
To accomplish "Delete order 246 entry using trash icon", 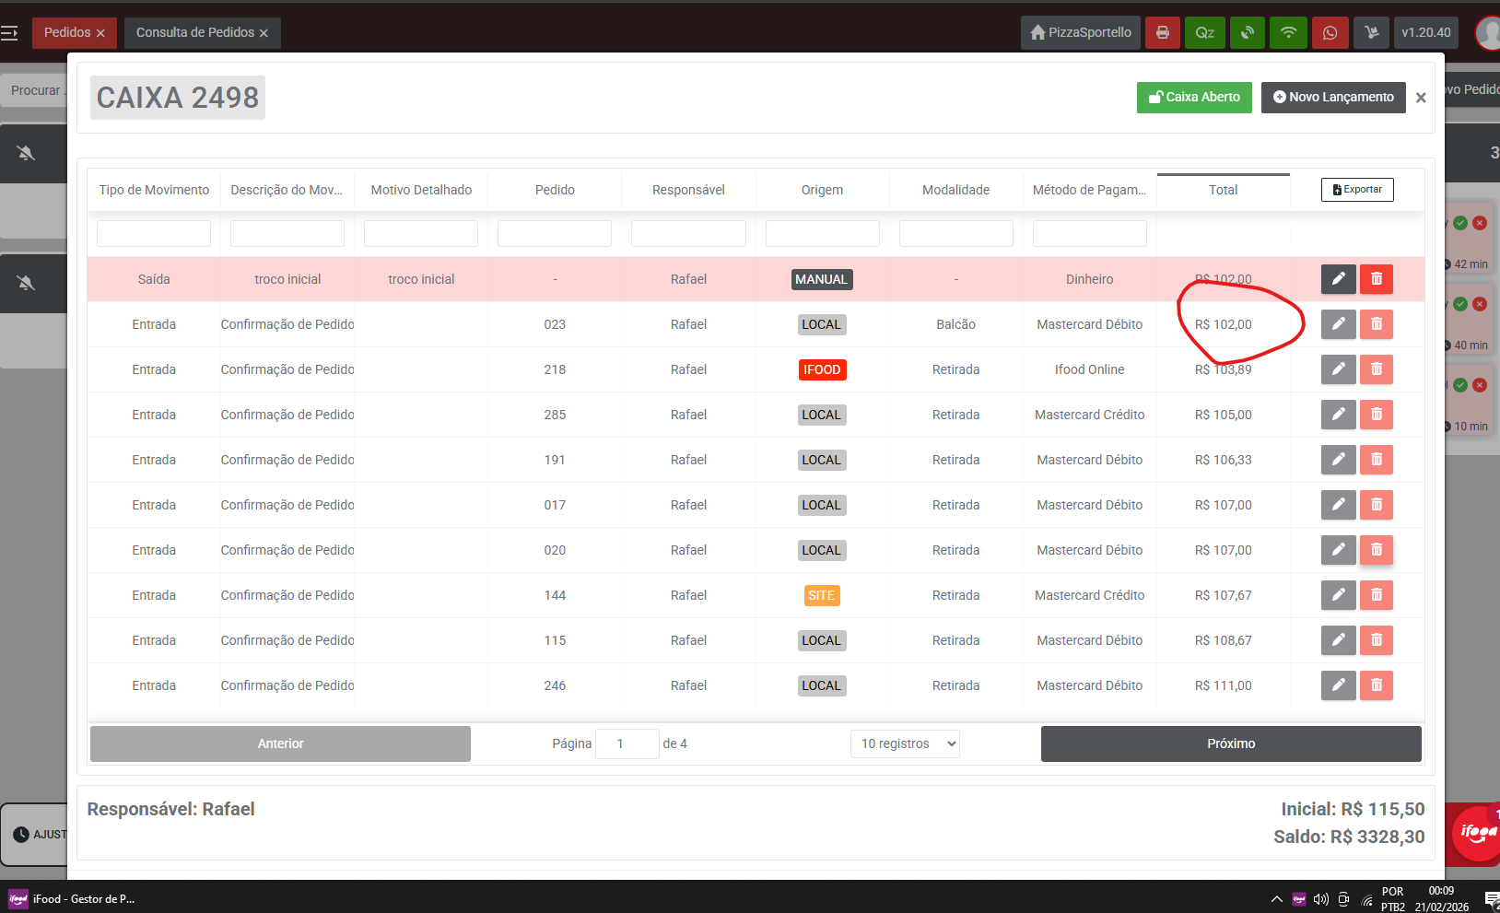I will coord(1376,685).
